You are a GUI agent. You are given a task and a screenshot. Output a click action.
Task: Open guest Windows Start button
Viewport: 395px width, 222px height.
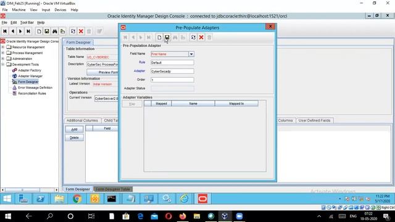[x=7, y=199]
